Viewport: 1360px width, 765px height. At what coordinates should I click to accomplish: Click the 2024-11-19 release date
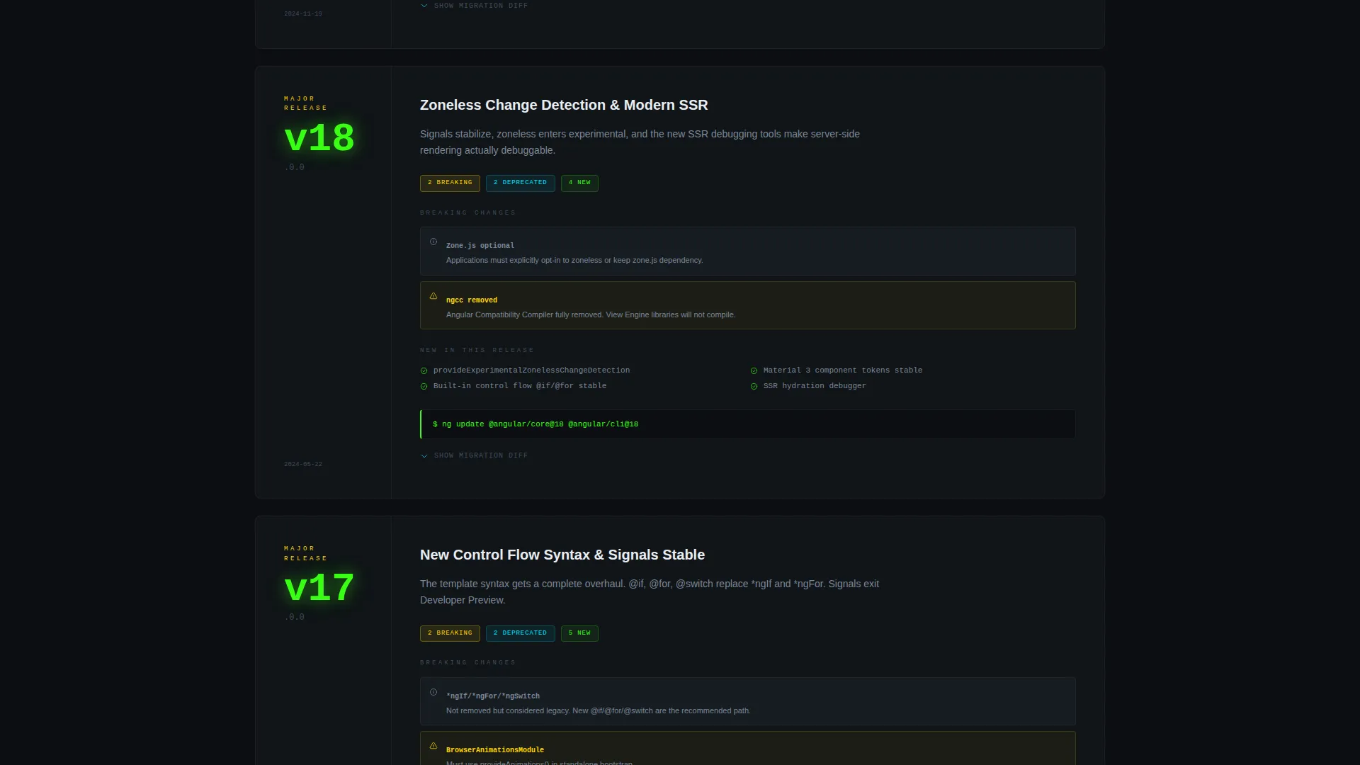click(x=303, y=14)
